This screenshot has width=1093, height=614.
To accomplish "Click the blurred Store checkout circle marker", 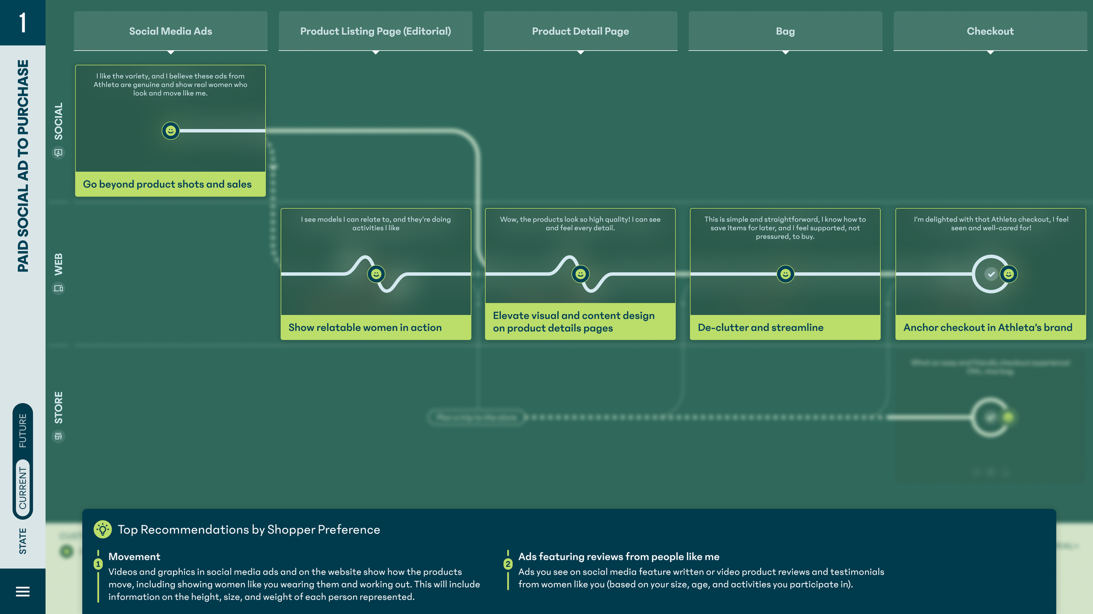I will pos(991,417).
